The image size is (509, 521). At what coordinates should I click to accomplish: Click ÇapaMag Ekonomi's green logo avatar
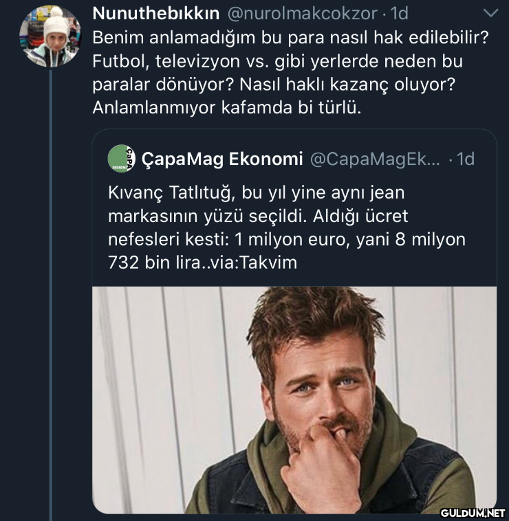click(x=121, y=159)
